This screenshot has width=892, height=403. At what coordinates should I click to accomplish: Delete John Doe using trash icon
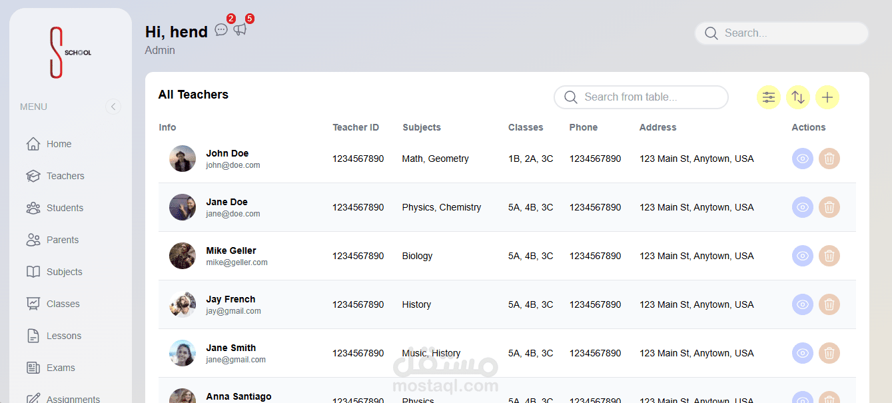tap(829, 159)
